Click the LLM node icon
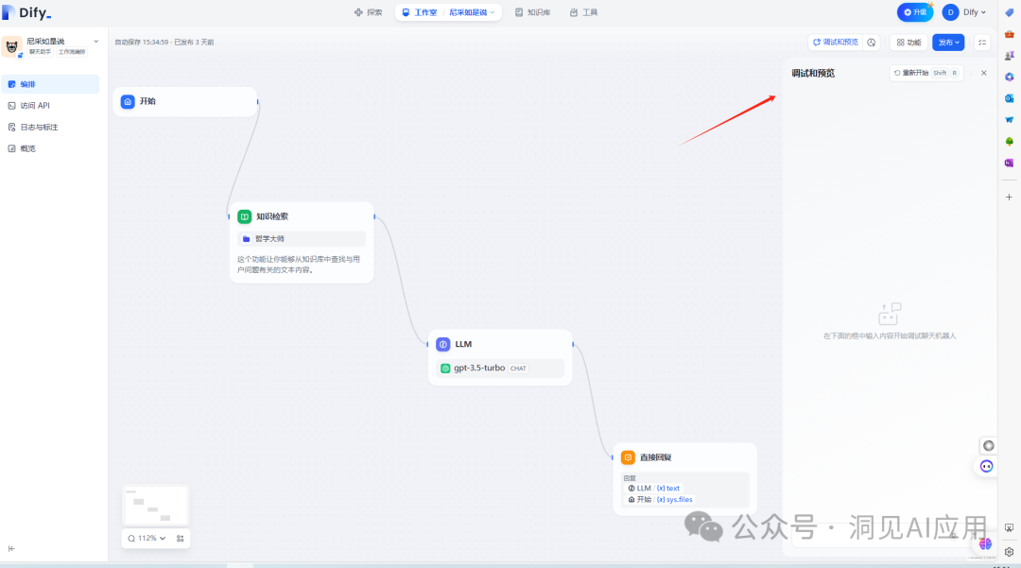The image size is (1021, 568). [443, 345]
